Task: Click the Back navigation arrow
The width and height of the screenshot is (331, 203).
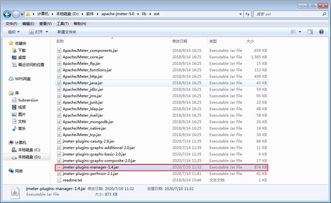Action: (x=7, y=14)
